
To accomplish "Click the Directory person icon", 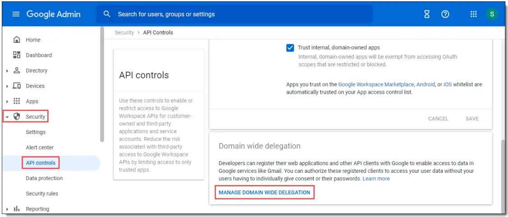I will [17, 70].
